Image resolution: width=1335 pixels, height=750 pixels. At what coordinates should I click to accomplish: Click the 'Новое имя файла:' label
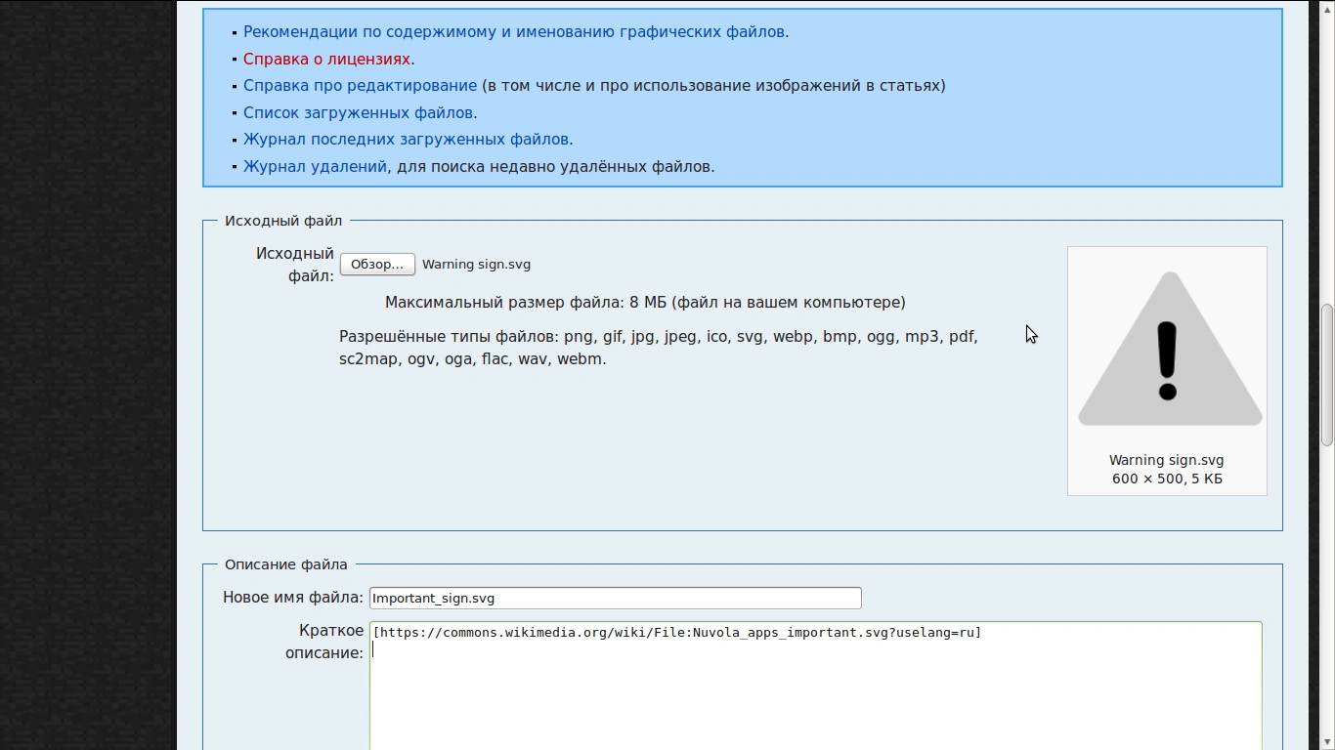tap(293, 598)
